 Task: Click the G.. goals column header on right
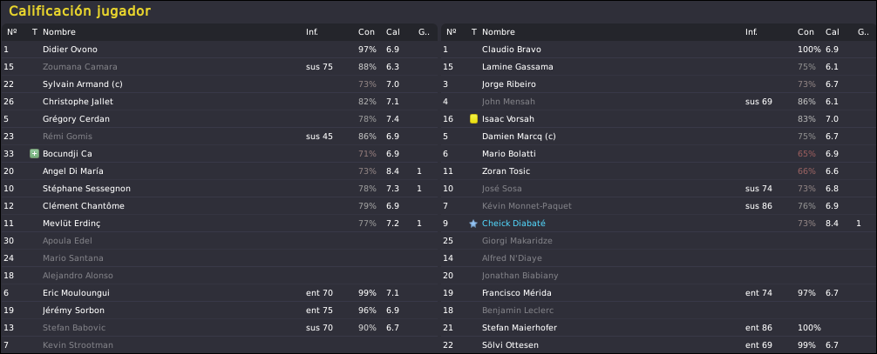point(863,32)
